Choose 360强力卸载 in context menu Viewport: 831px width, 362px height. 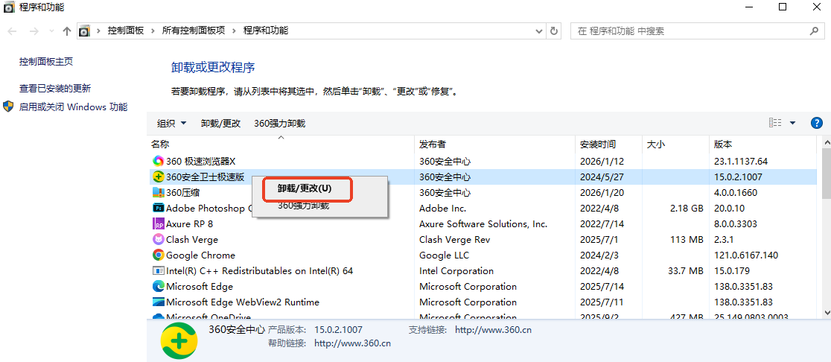coord(304,206)
